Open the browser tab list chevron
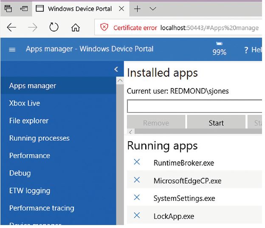Screen dimensions: 265x228 153,8
